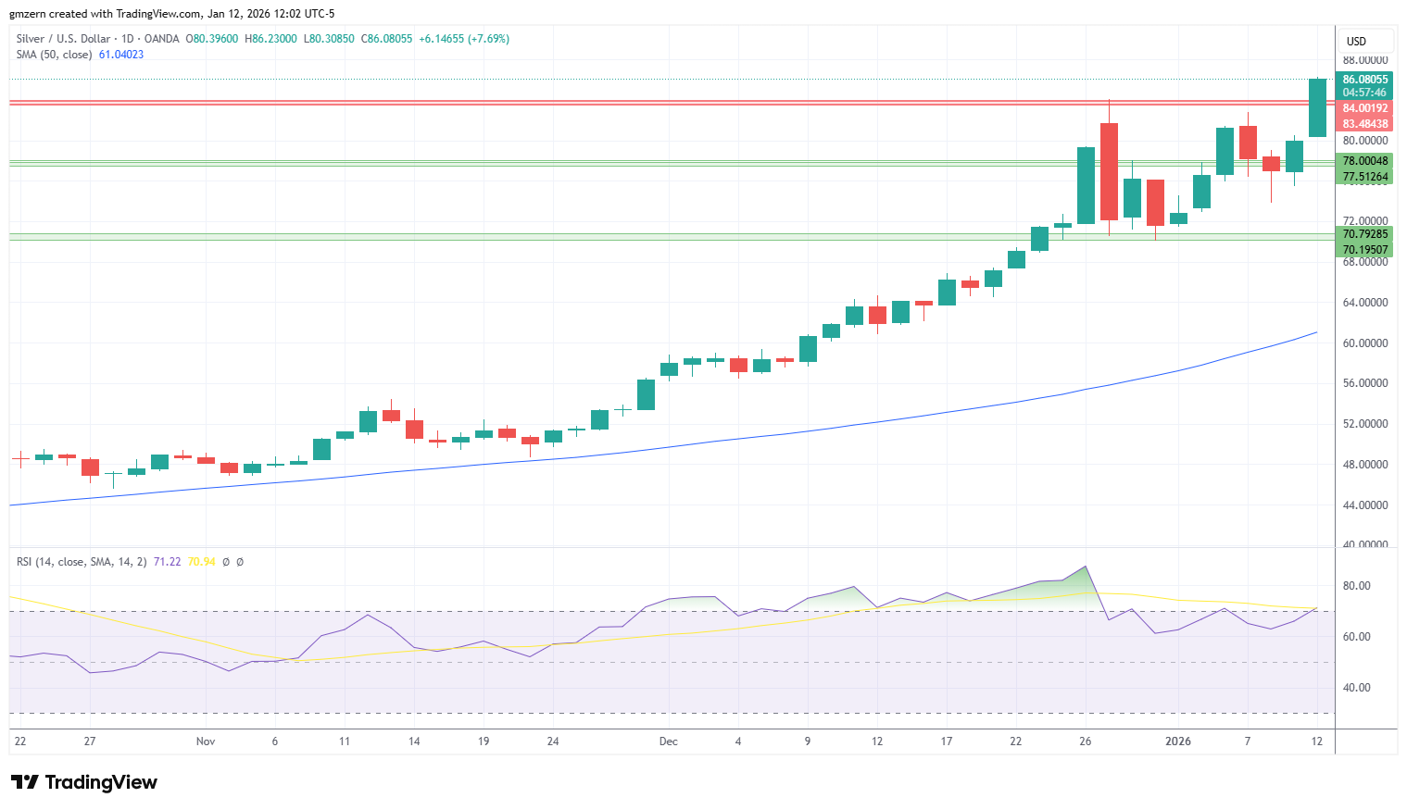This screenshot has height=810, width=1407.
Task: Click the Dec label on the time axis
Action: 669,741
